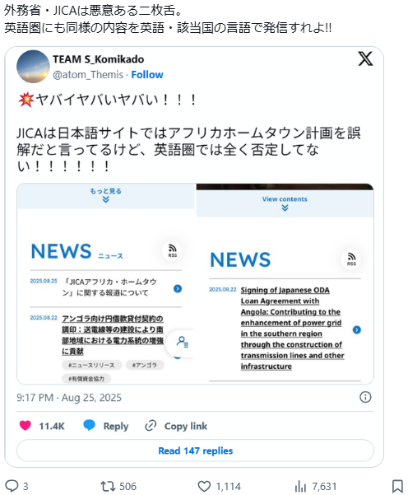View analytics bar chart showing 7,631
408x495 pixels.
tap(300, 487)
